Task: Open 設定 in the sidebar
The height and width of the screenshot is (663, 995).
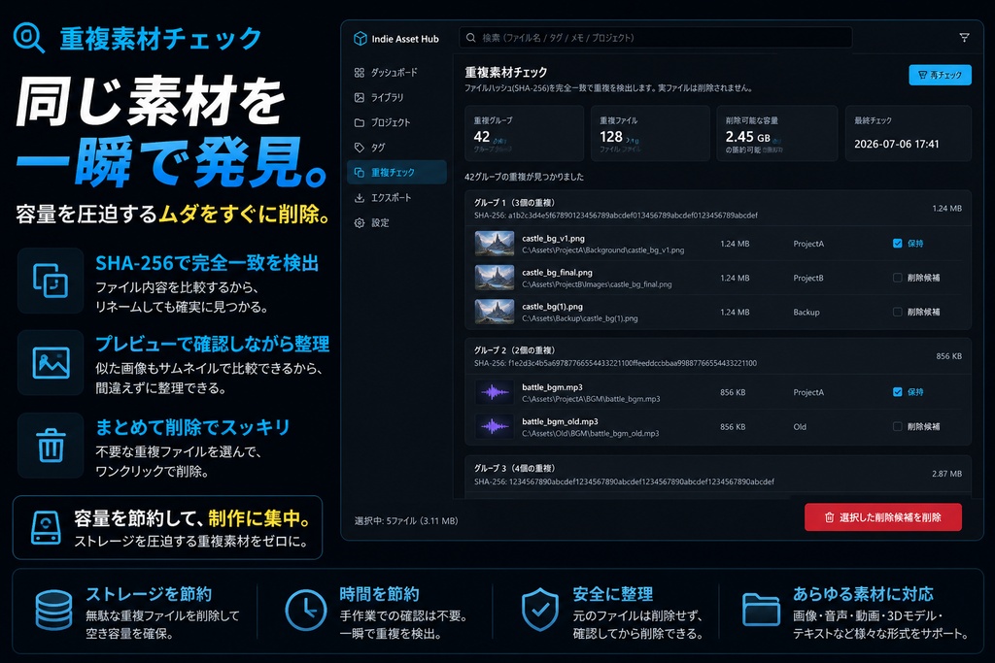Action: click(x=396, y=223)
